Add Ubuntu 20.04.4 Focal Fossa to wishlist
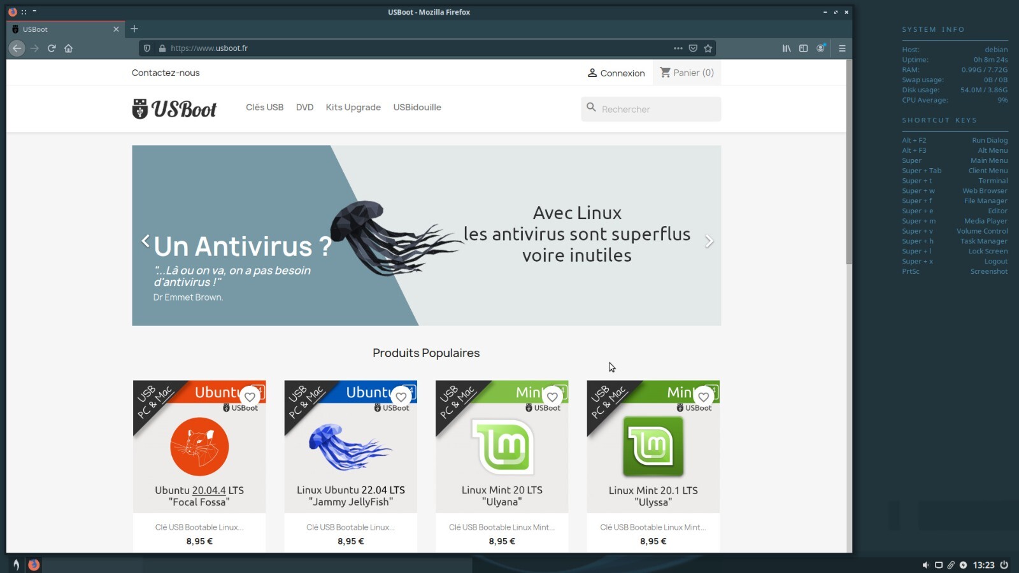The height and width of the screenshot is (573, 1019). pos(250,397)
